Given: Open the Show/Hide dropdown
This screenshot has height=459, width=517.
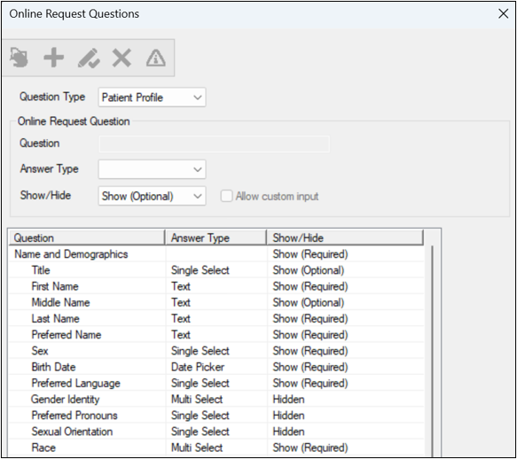Looking at the screenshot, I should [152, 196].
